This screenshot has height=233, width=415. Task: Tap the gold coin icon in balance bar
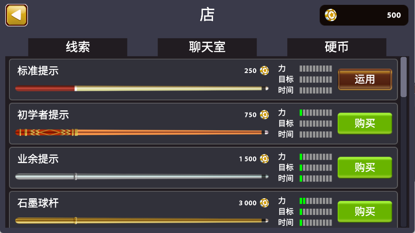(x=331, y=15)
